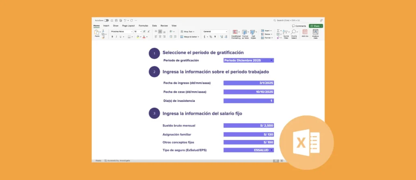Open the Cell Styles gallery
Screen dimensions: 416x180
(x=253, y=32)
